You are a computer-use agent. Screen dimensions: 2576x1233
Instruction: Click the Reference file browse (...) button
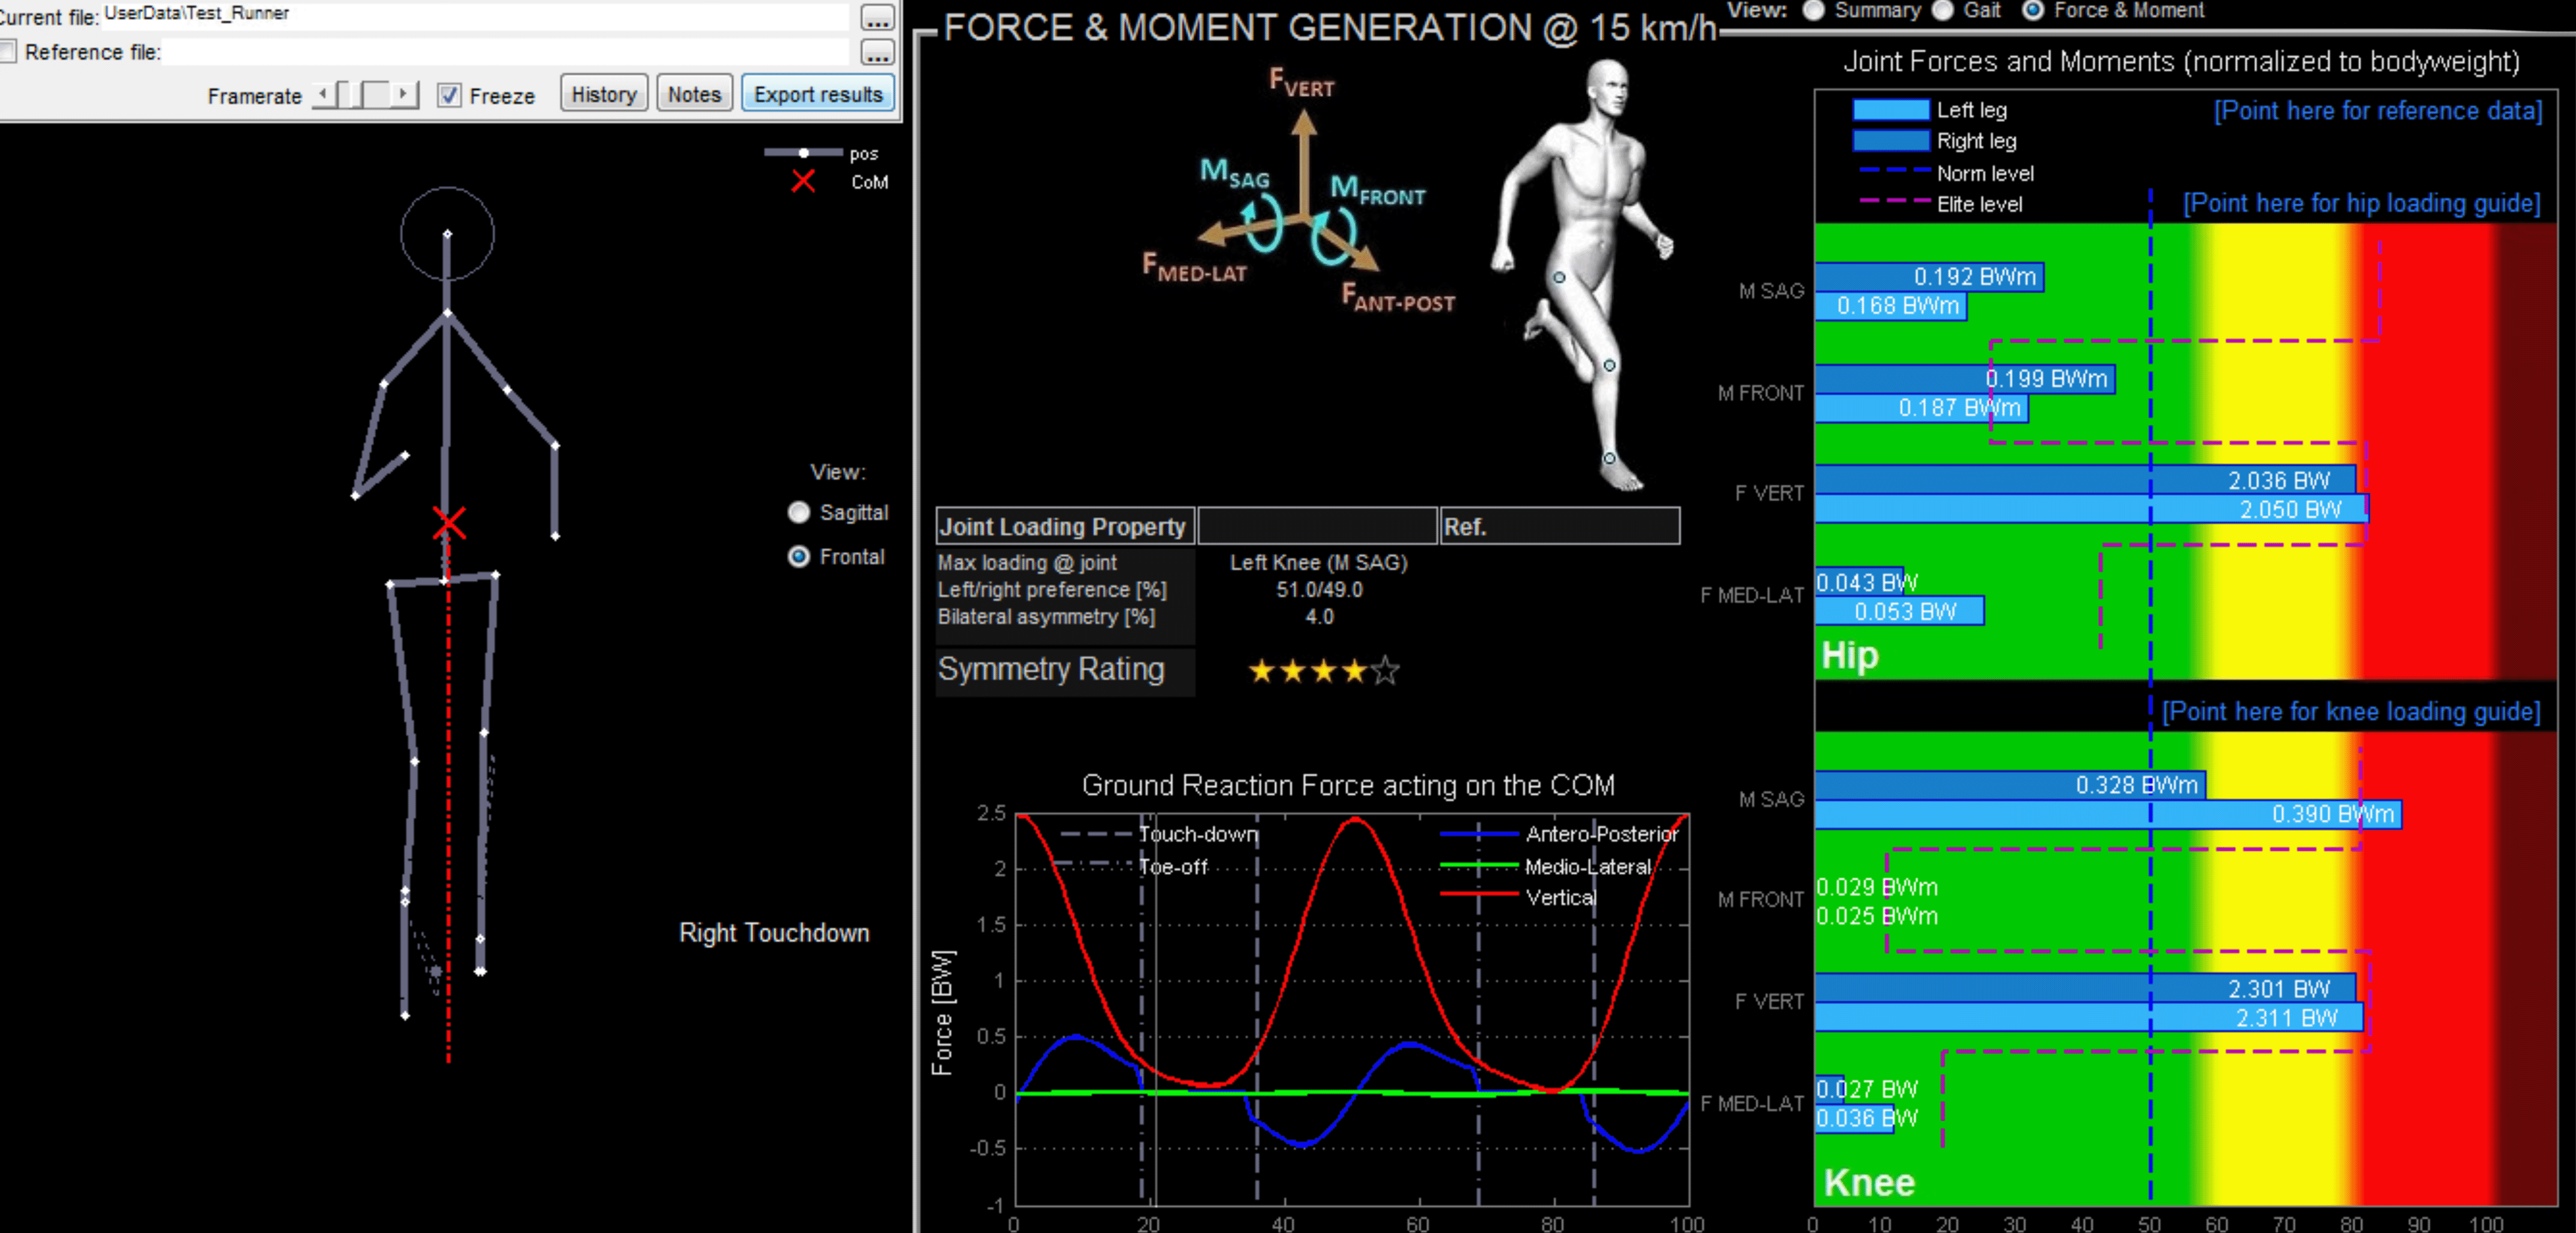click(877, 52)
